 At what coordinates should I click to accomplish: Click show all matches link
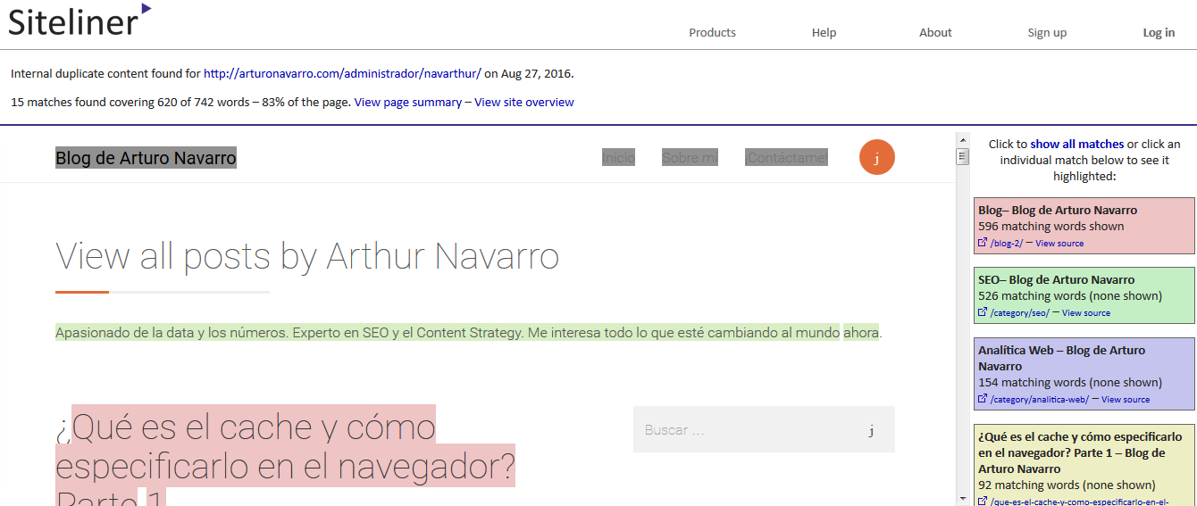(1076, 144)
